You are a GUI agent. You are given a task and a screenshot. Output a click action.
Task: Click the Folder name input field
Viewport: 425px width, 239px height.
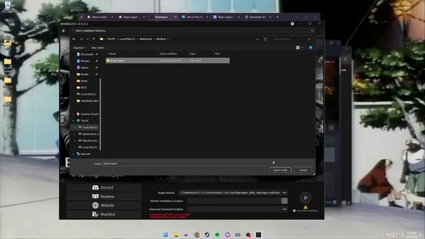(x=208, y=163)
